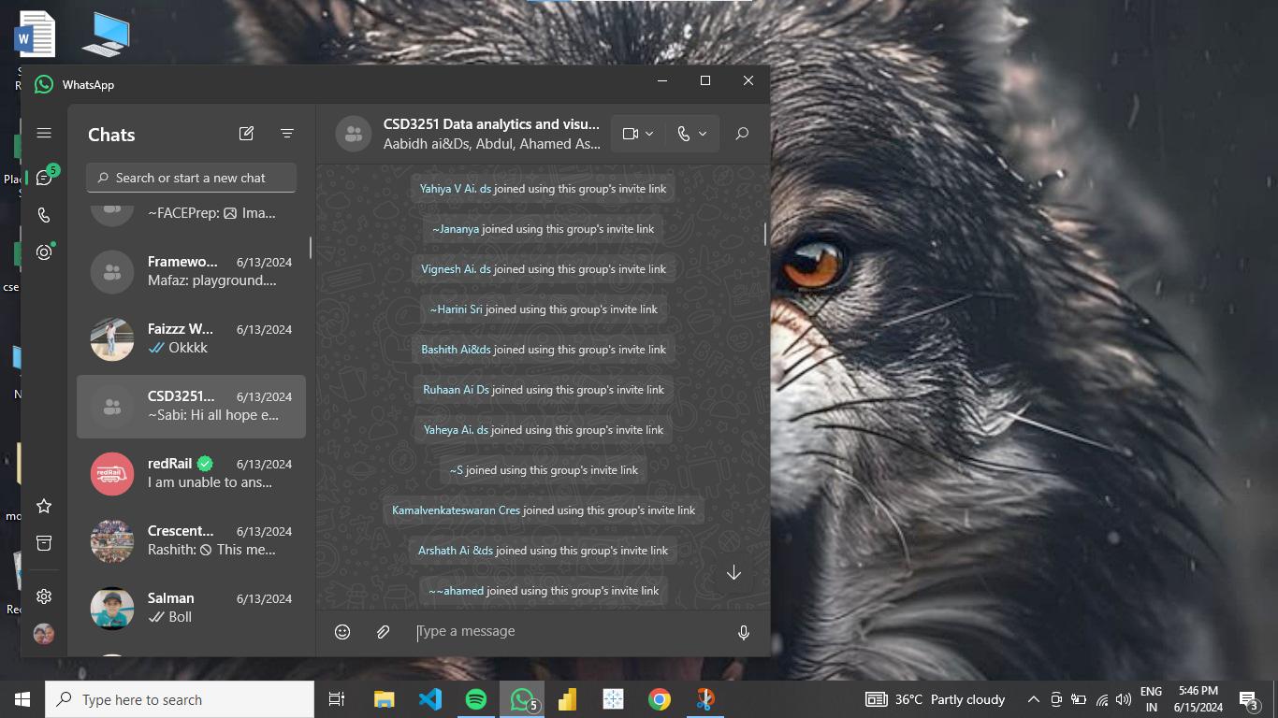
Task: Click Bashith Ai&ds contact name
Action: [x=456, y=350]
